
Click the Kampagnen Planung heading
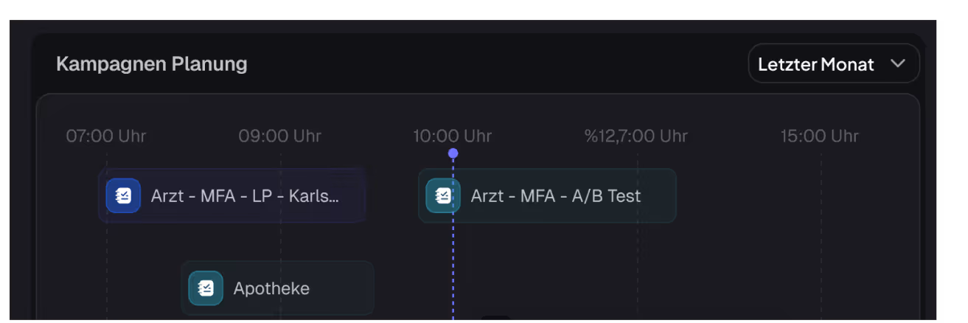pos(152,64)
